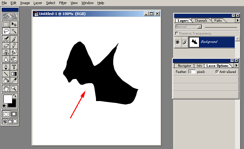The image size is (244, 149).
Task: Click the Lasso Options tab
Action: coord(218,66)
